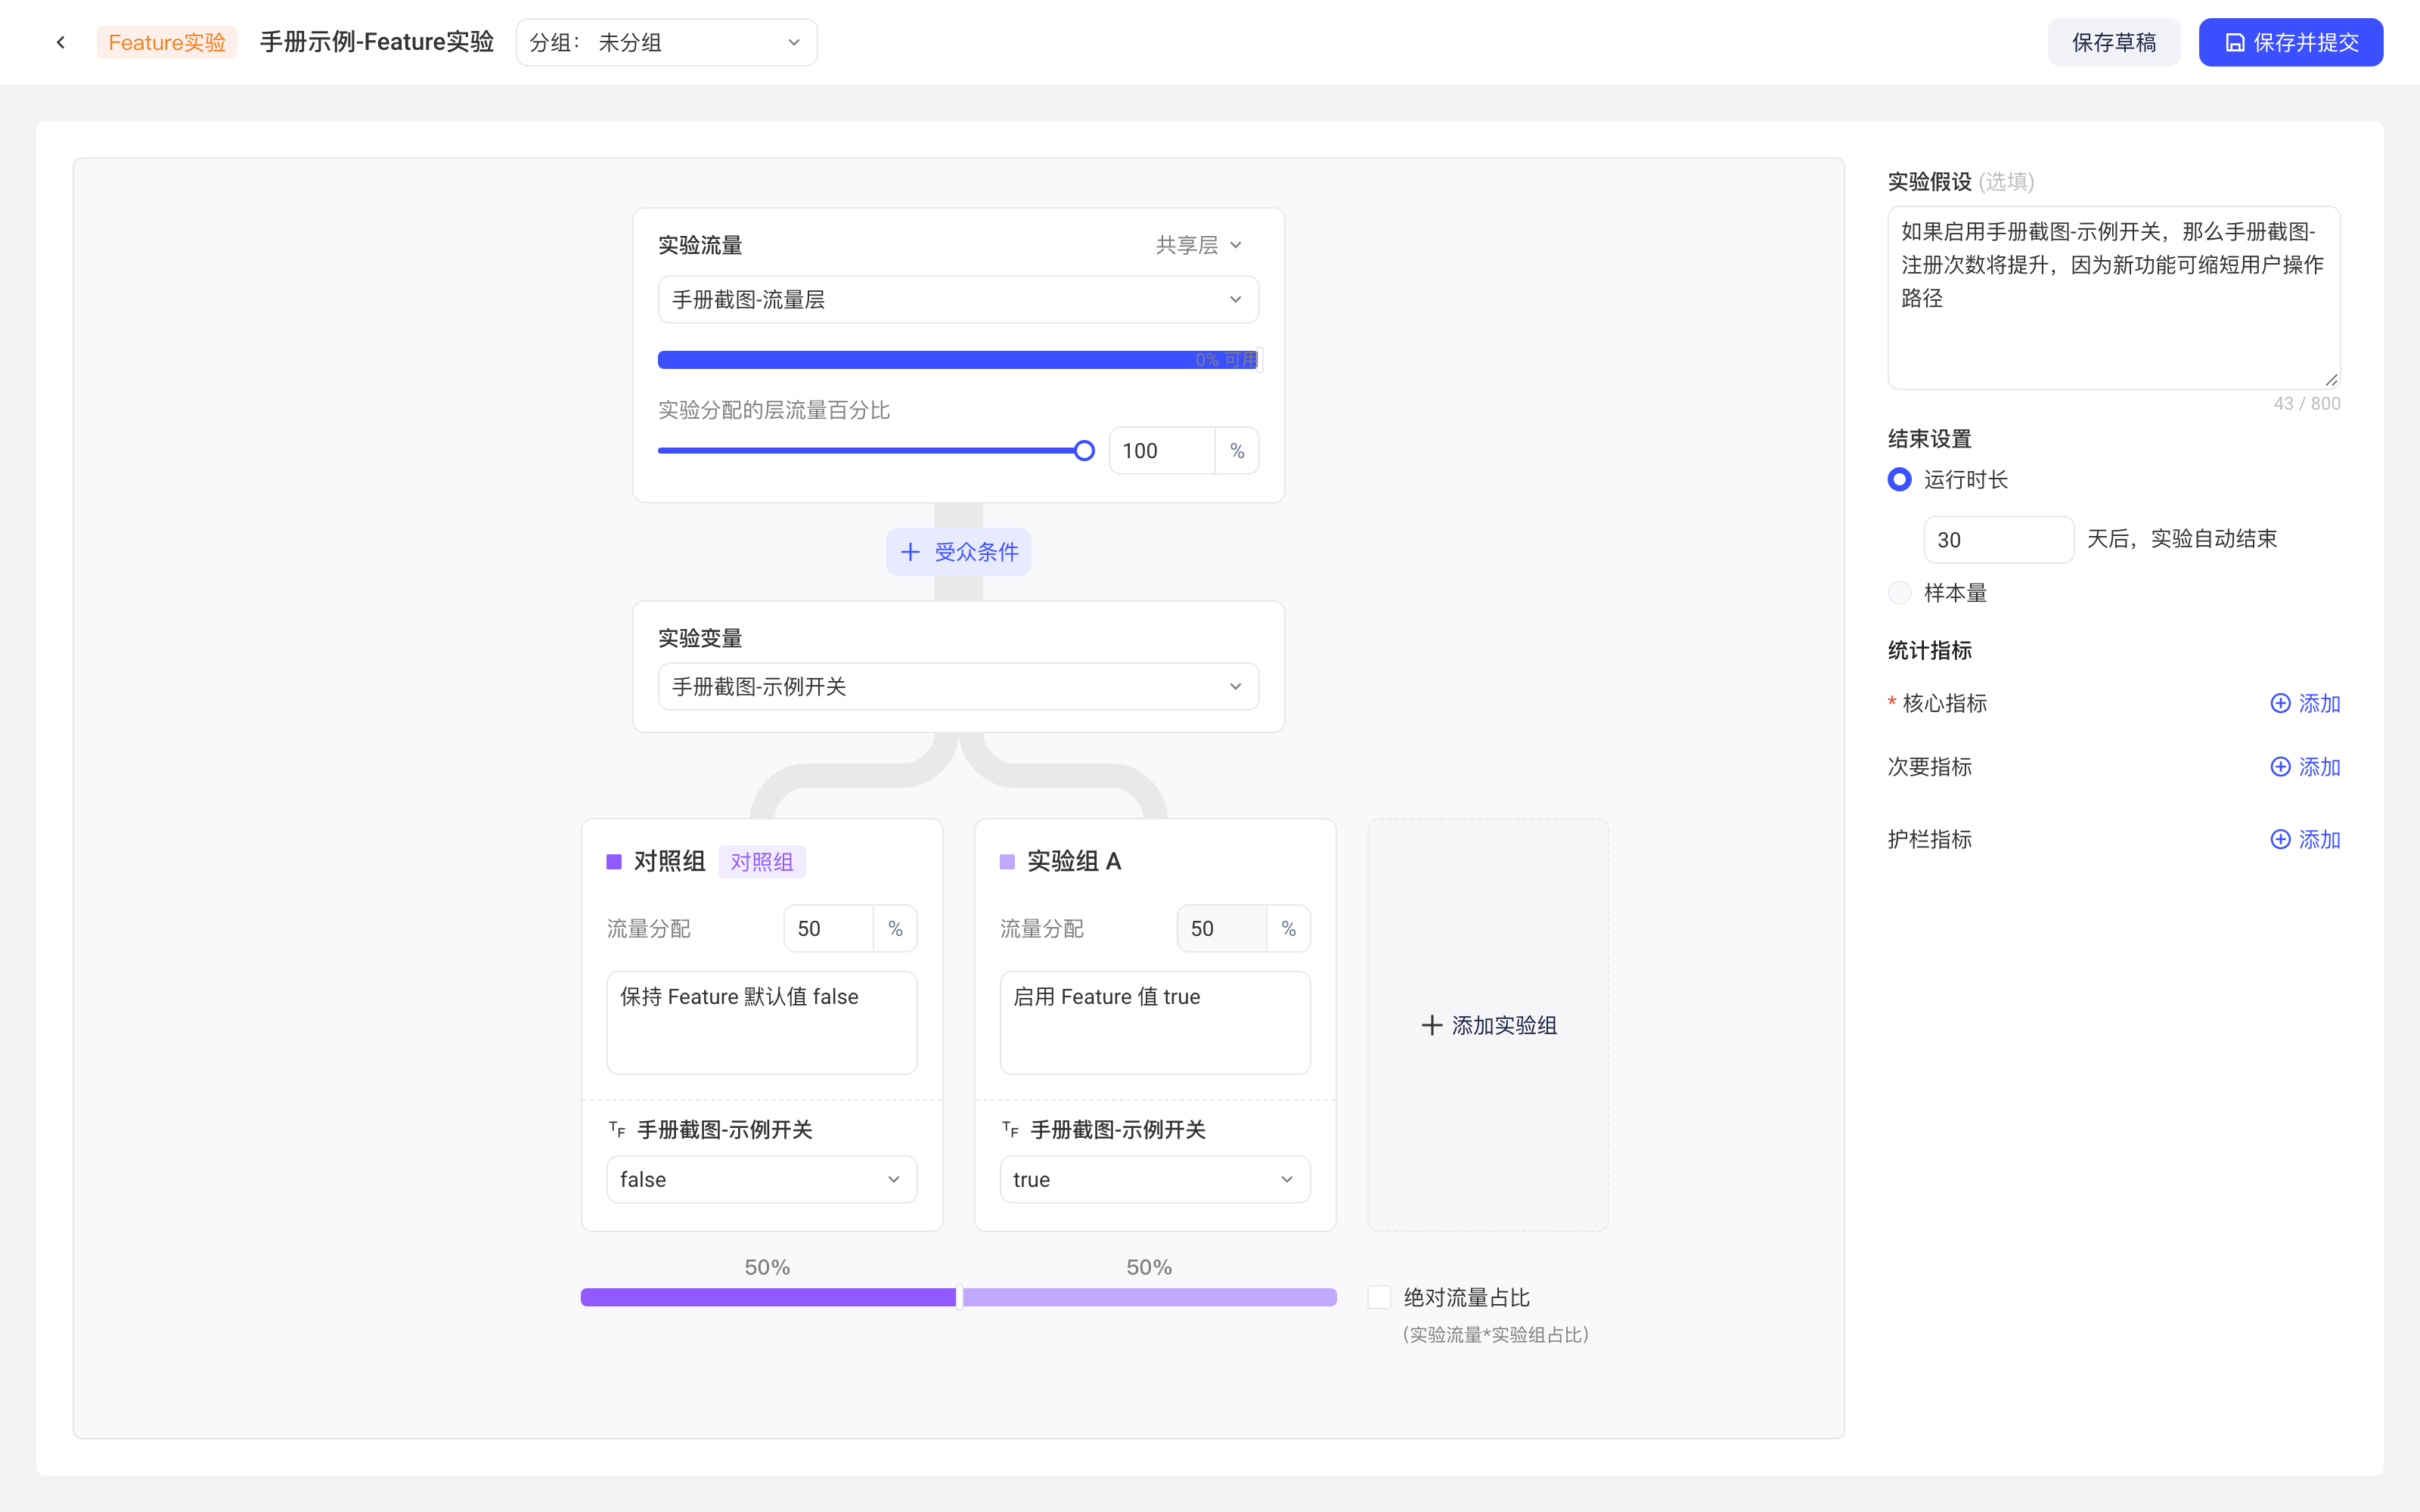This screenshot has height=1512, width=2420.
Task: Click the plus icon for 次要指标
Action: pyautogui.click(x=2280, y=767)
